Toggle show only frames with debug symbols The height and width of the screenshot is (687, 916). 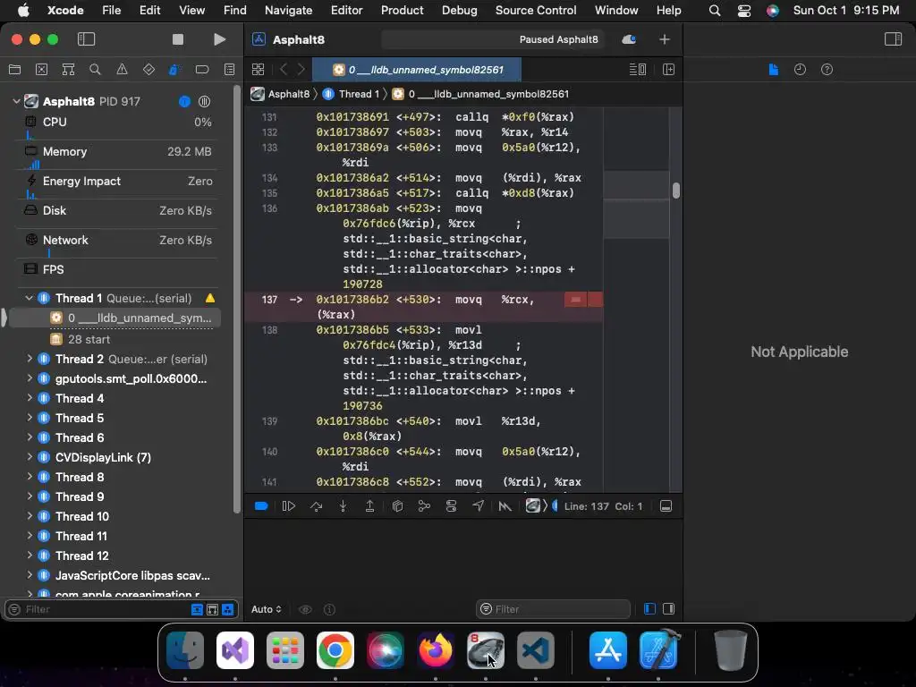213,609
